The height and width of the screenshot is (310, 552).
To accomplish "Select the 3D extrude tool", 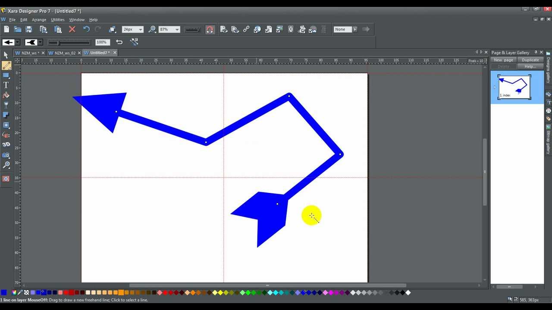I will click(x=6, y=145).
